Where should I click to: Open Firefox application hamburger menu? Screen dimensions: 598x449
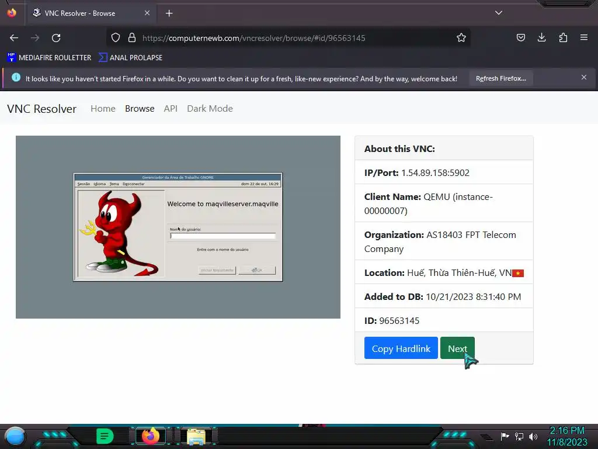[x=584, y=37]
